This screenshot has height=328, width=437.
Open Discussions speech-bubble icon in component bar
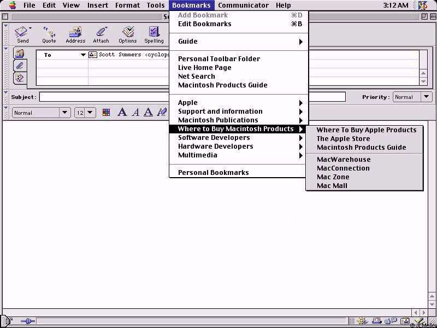pyautogui.click(x=390, y=321)
